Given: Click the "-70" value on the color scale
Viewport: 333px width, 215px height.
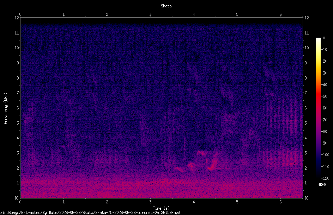Looking at the screenshot, I should click(324, 120).
